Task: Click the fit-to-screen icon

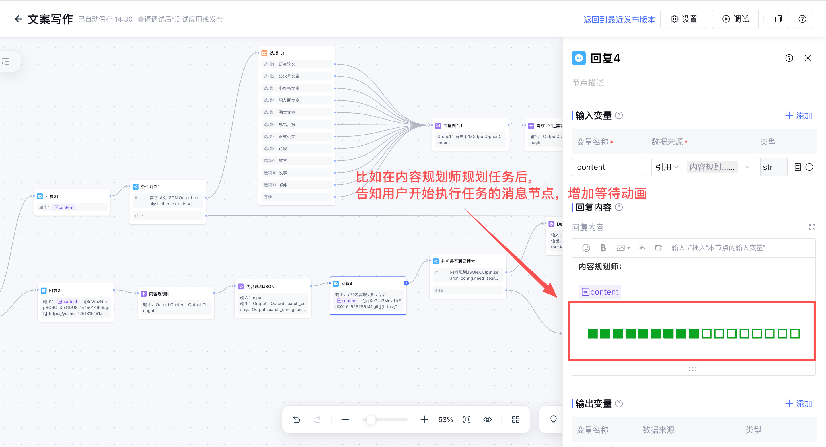Action: click(467, 419)
